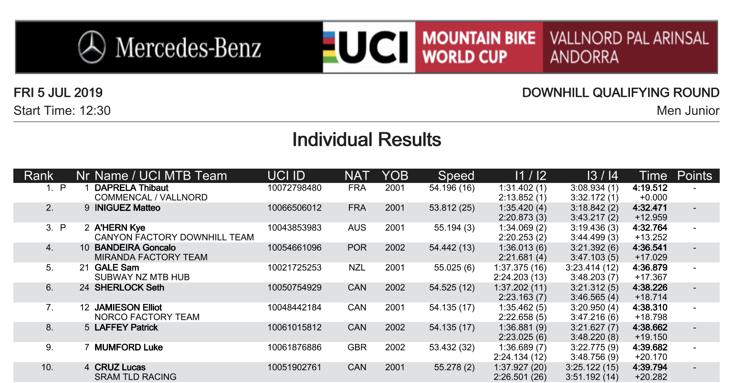Select the Individual Results heading
Screen dimensions: 734x383
point(367,140)
